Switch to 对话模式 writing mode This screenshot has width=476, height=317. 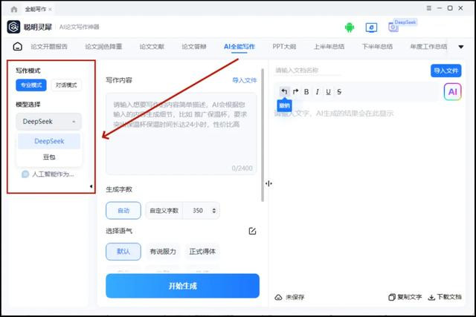(x=66, y=85)
